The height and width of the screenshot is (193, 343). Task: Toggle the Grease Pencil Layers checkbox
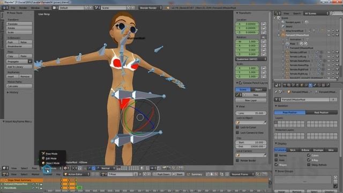[241, 83]
